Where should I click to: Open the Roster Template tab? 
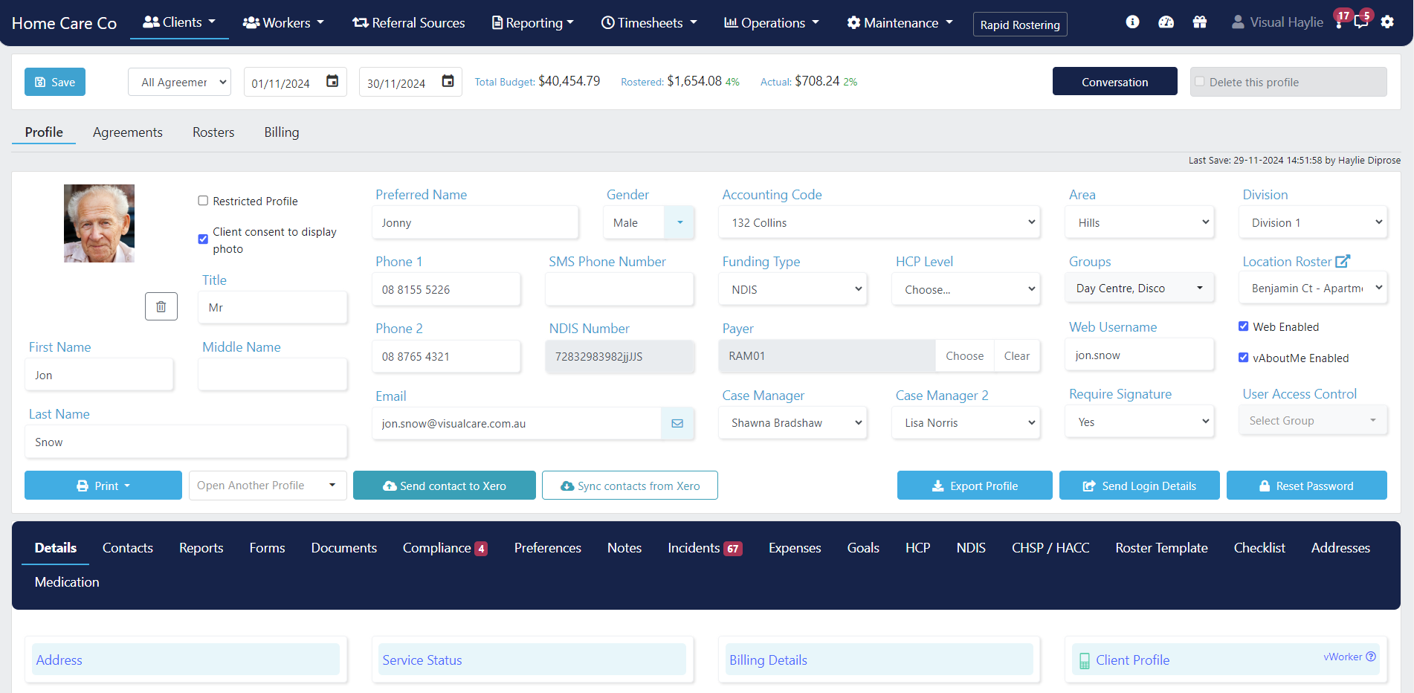coord(1161,548)
